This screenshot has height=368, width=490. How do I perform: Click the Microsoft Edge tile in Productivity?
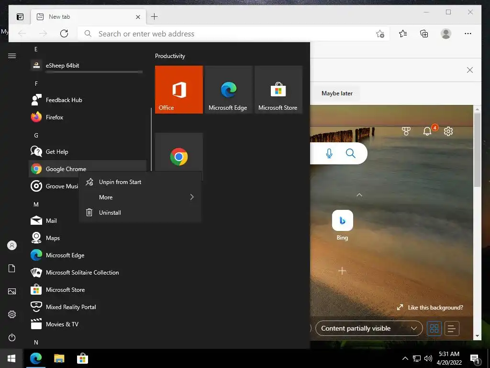(x=228, y=90)
